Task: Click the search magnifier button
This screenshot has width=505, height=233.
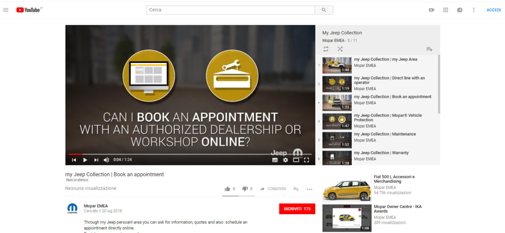Action: 324,10
